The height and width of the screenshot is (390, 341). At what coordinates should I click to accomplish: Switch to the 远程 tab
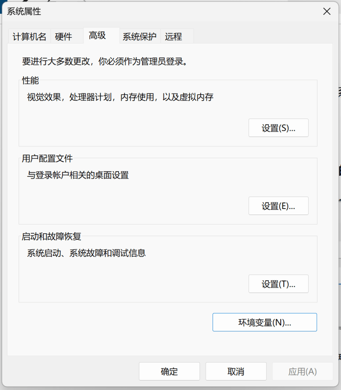(173, 37)
